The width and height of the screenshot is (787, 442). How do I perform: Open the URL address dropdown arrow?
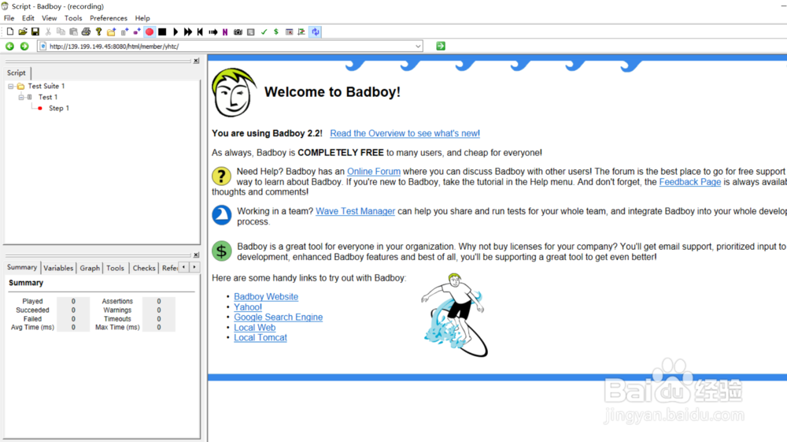418,46
